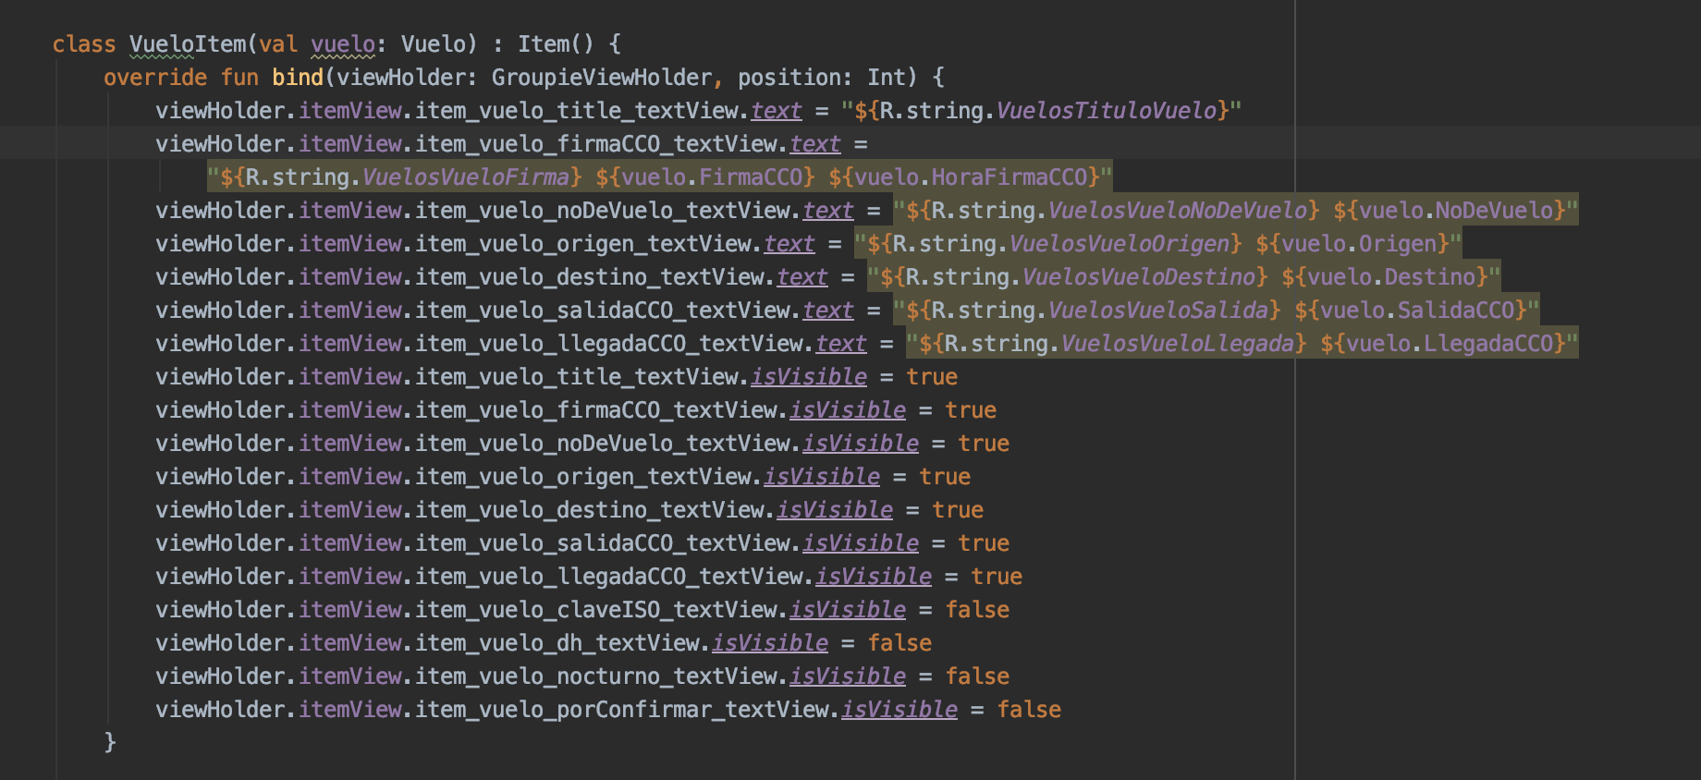Click text property on item_vuelo_title_textView
Image resolution: width=1701 pixels, height=780 pixels.
tap(776, 111)
